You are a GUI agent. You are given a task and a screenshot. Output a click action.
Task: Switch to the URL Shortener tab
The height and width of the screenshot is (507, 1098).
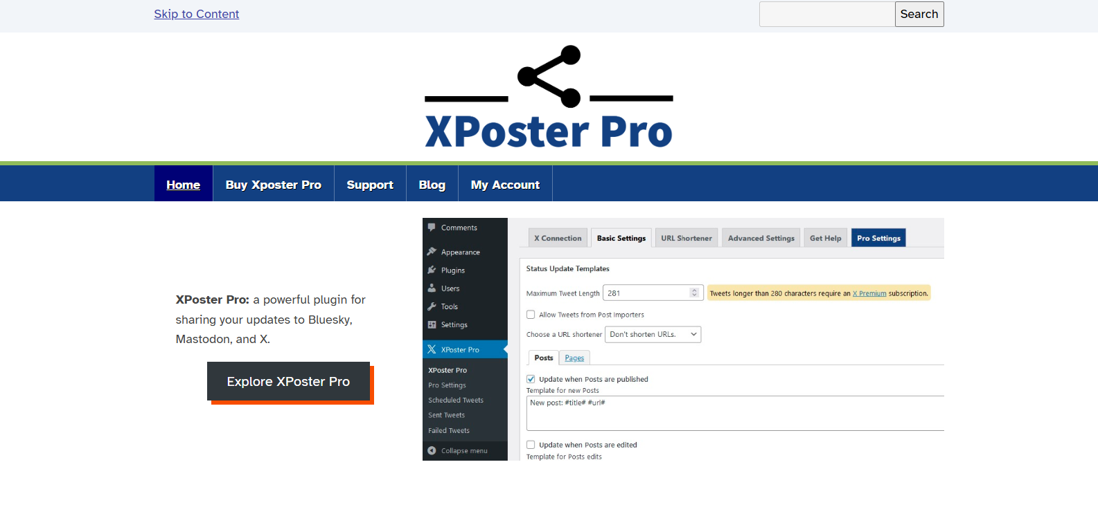pyautogui.click(x=687, y=238)
